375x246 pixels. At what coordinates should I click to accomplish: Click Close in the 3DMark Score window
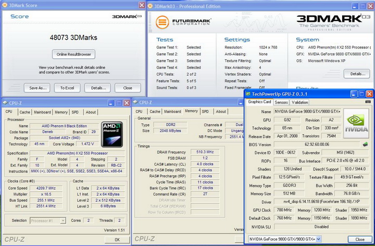[x=128, y=88]
